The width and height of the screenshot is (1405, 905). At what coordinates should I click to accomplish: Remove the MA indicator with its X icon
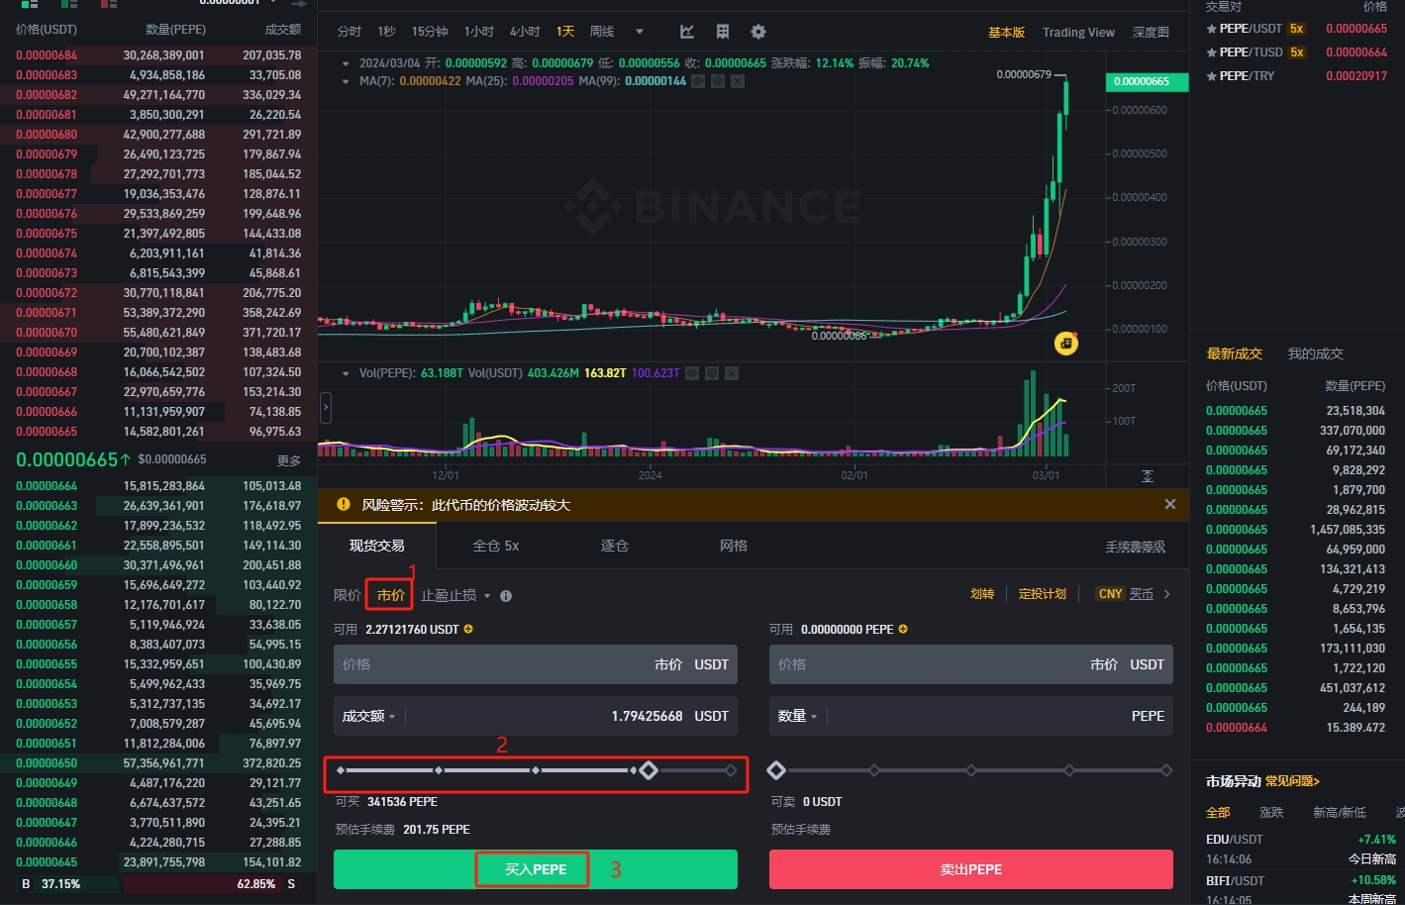click(738, 81)
